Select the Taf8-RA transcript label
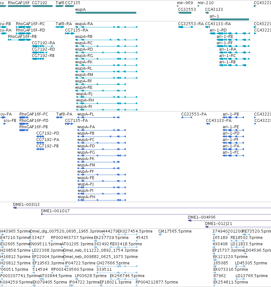This screenshot has height=287, width=271. tap(64, 24)
